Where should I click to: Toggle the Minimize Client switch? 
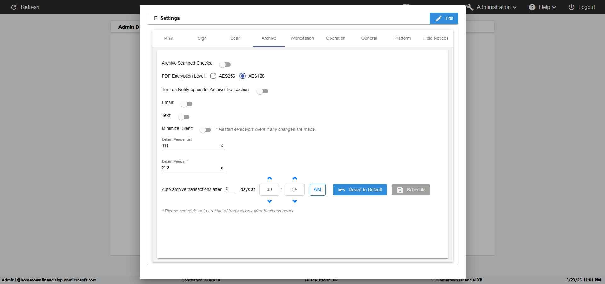[205, 130]
